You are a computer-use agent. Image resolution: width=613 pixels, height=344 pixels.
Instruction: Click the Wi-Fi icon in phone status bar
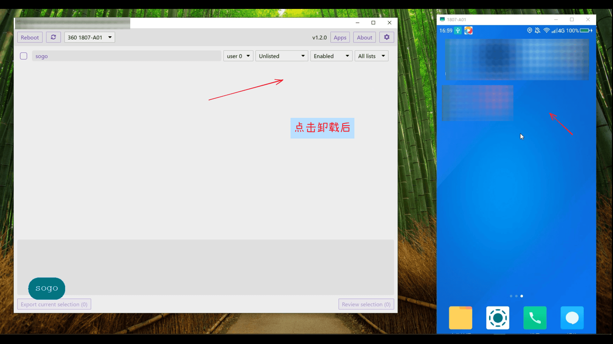(x=546, y=30)
